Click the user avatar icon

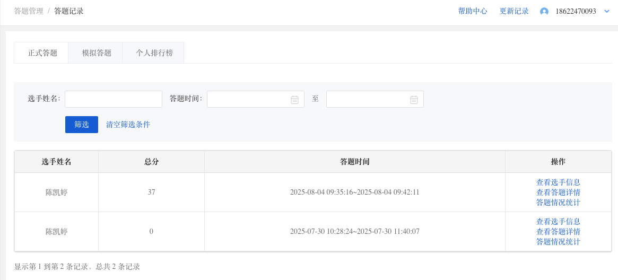544,12
